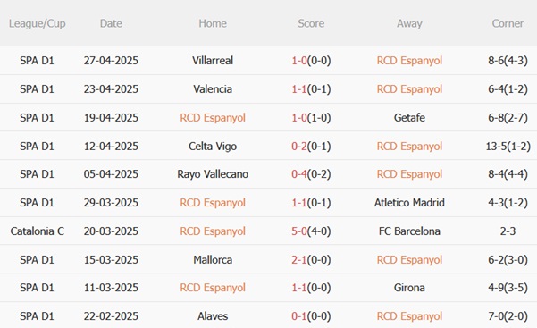Viewport: 537px width, 328px height.
Task: Open the Valencia team link
Action: click(213, 89)
